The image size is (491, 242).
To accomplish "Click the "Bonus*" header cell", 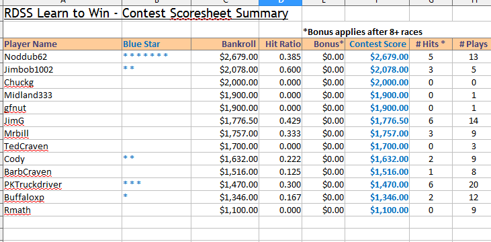I will (x=324, y=44).
